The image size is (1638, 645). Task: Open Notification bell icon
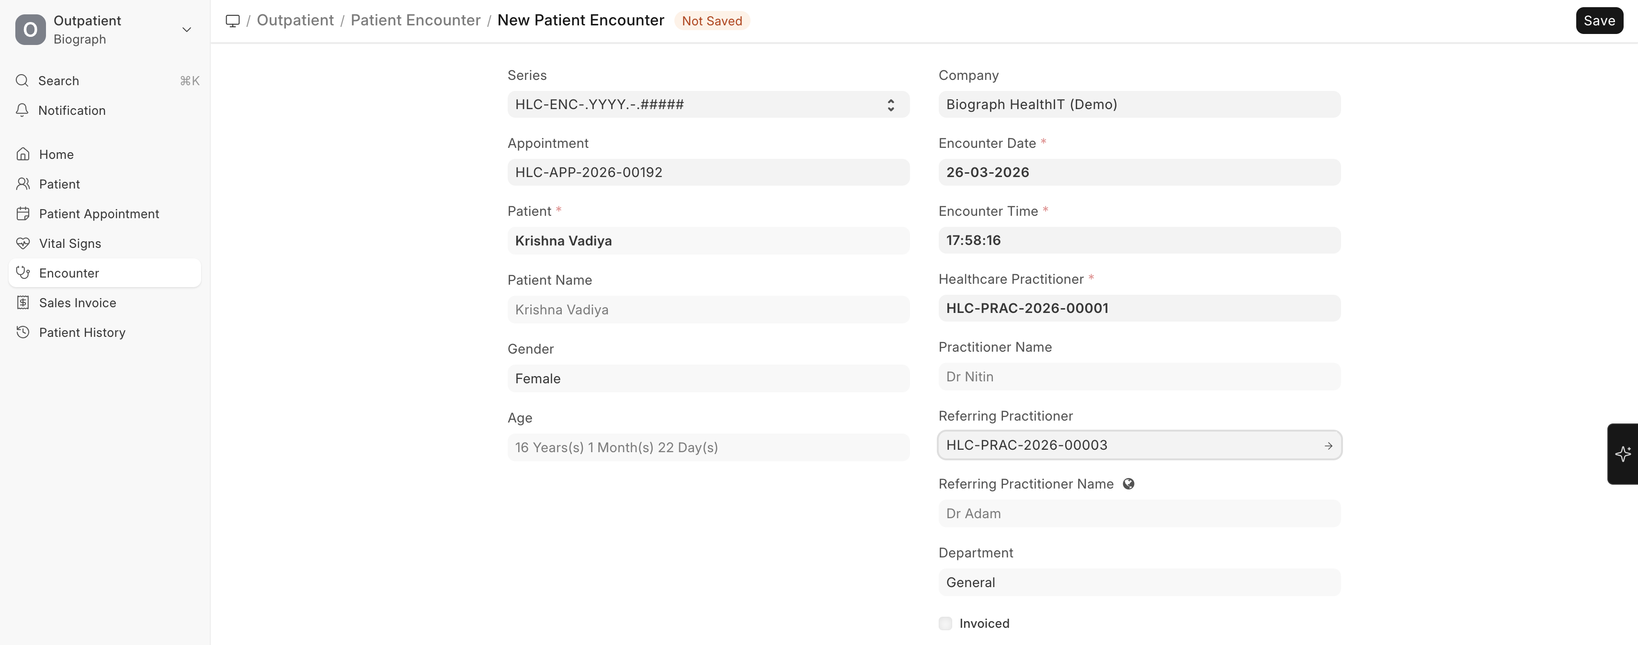point(22,111)
